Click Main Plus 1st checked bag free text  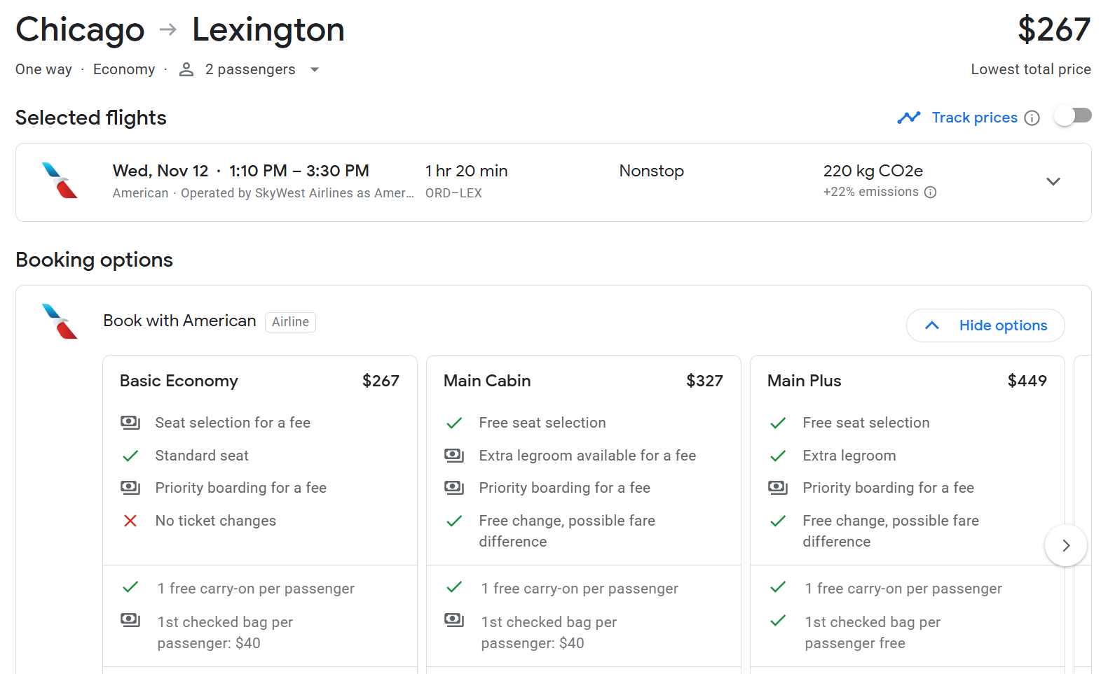873,633
